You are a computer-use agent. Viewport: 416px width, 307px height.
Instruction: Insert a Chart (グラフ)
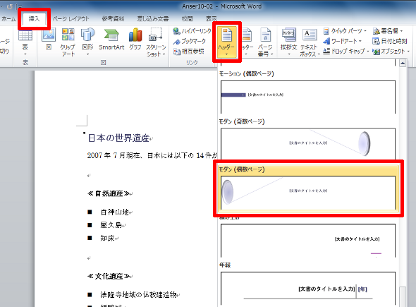pos(135,40)
